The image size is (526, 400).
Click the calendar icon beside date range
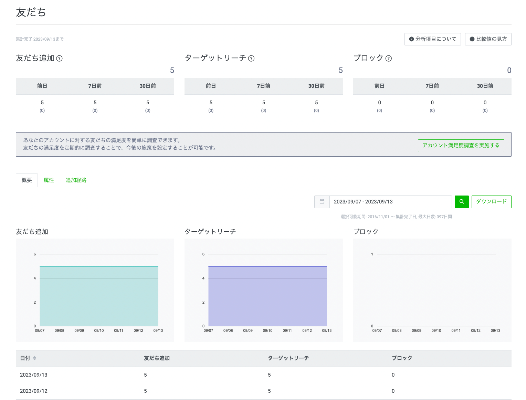[322, 202]
